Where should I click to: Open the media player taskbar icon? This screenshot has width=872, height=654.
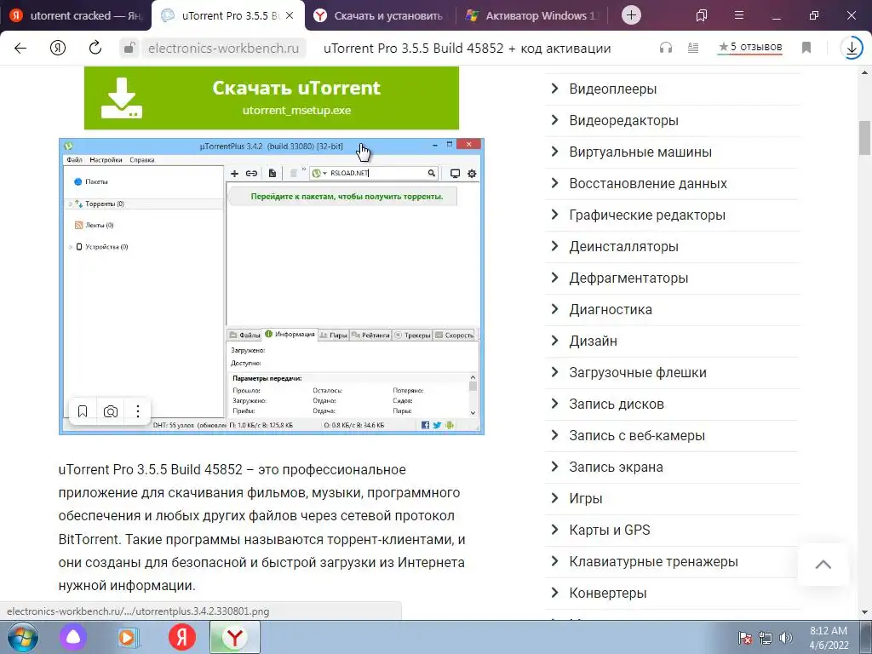[x=128, y=637]
